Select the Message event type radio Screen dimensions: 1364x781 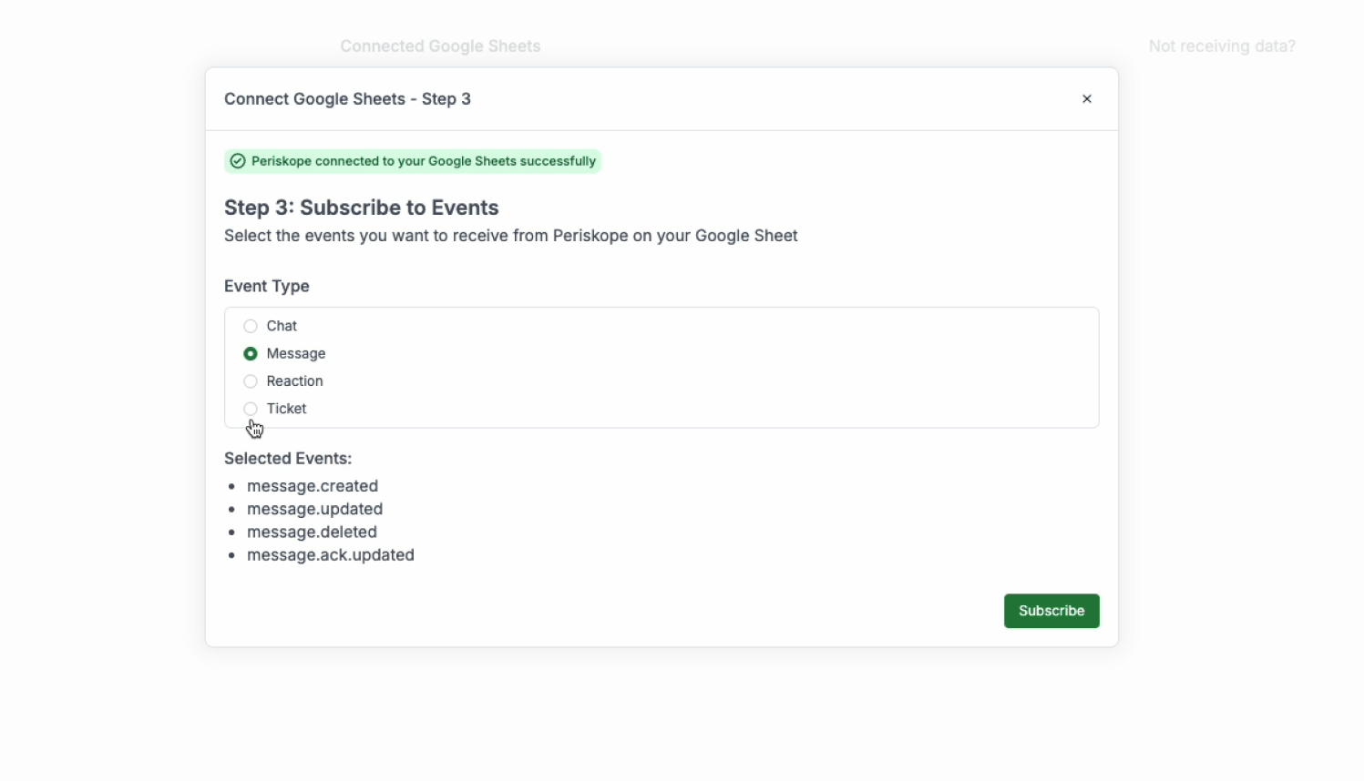(x=251, y=353)
